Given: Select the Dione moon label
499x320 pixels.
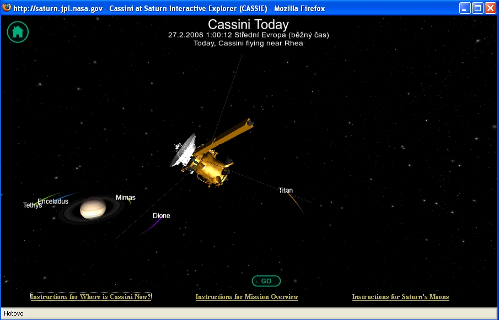Looking at the screenshot, I should (x=162, y=216).
